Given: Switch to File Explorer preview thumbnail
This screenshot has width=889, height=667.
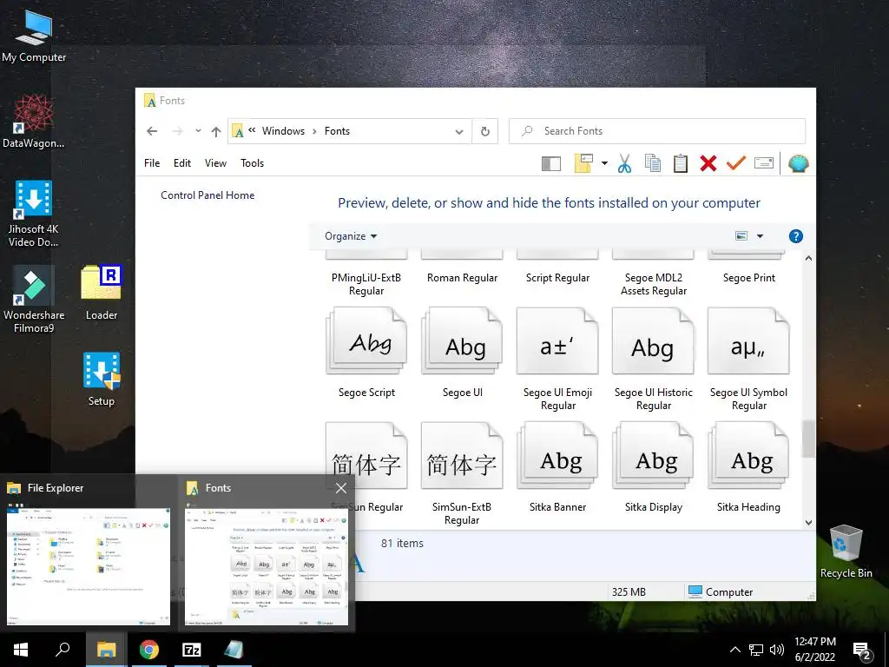Looking at the screenshot, I should click(89, 566).
